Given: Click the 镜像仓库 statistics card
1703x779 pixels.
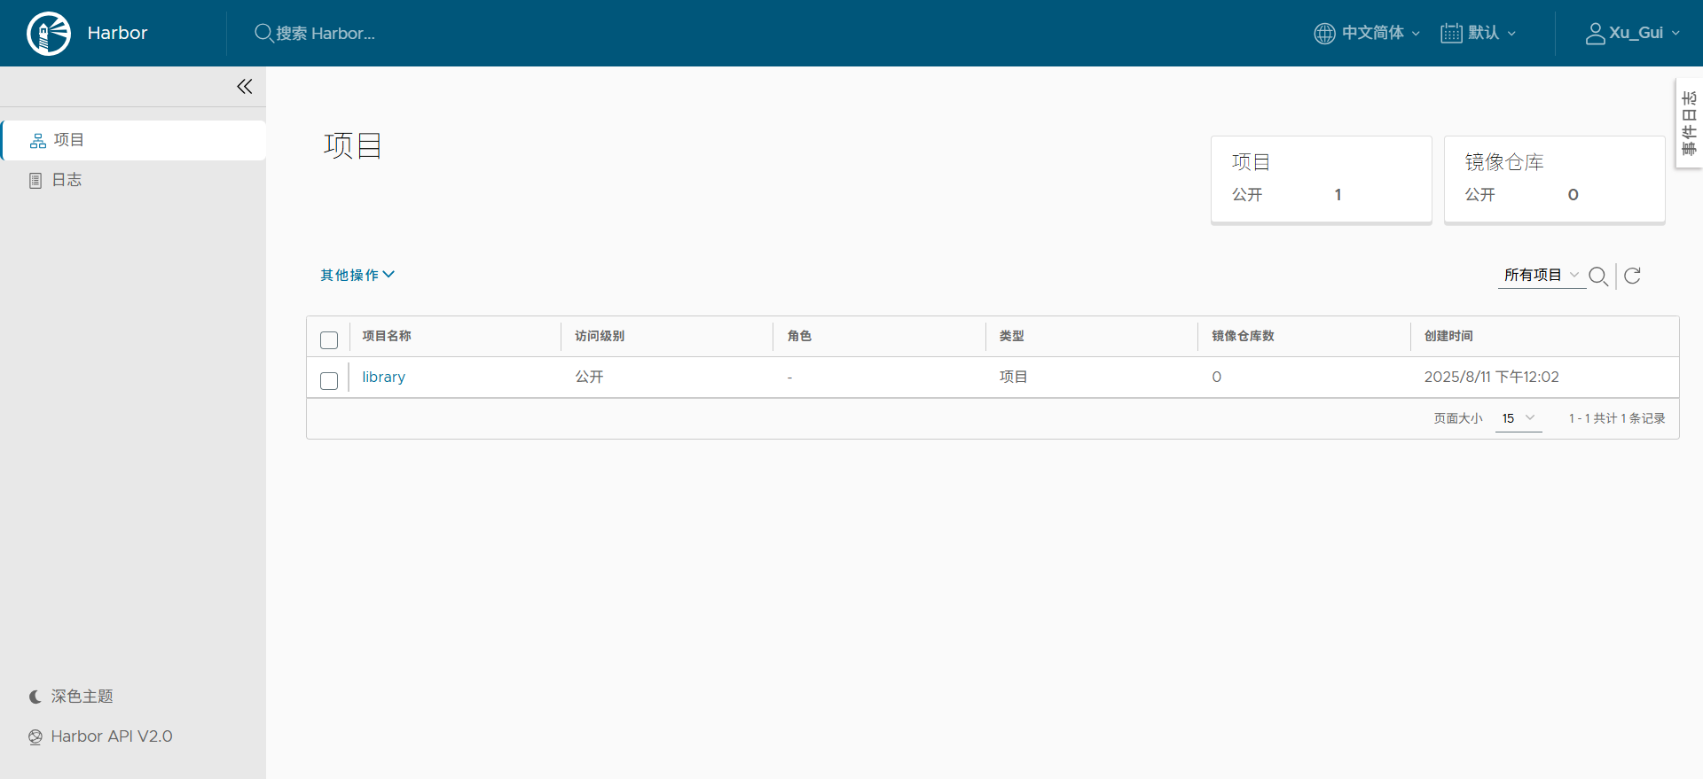Looking at the screenshot, I should [x=1554, y=179].
